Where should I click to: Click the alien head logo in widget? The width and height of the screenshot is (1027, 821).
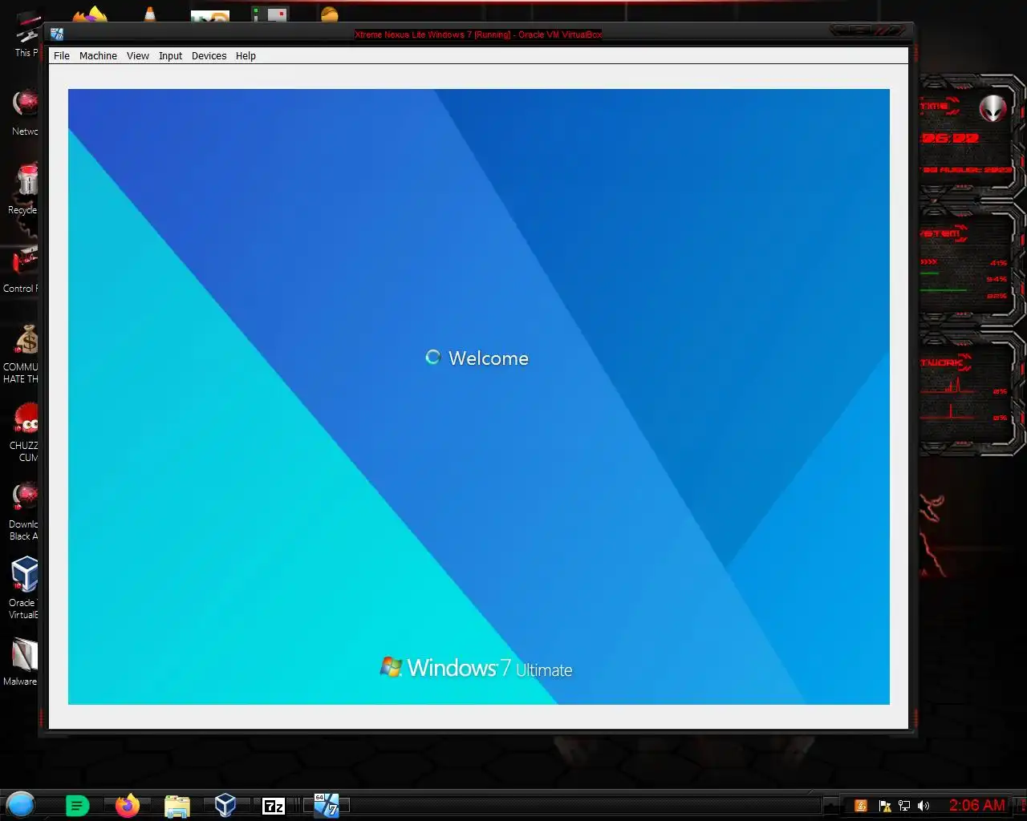pyautogui.click(x=993, y=108)
